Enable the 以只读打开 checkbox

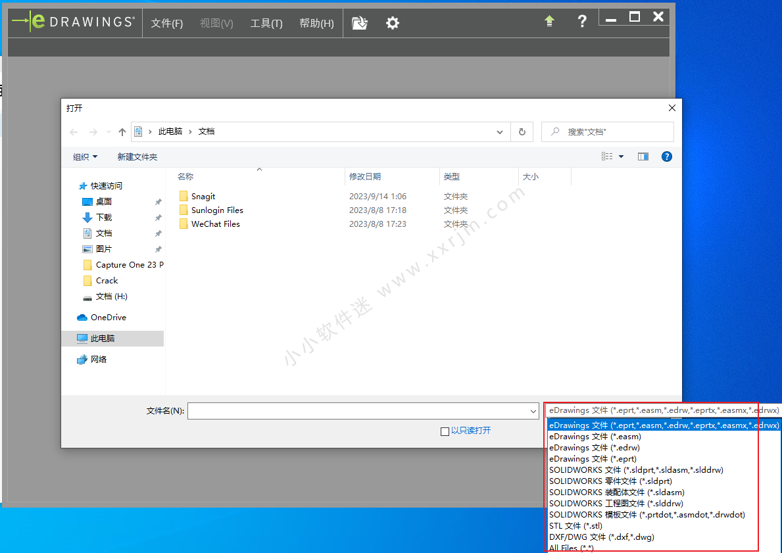tap(445, 431)
